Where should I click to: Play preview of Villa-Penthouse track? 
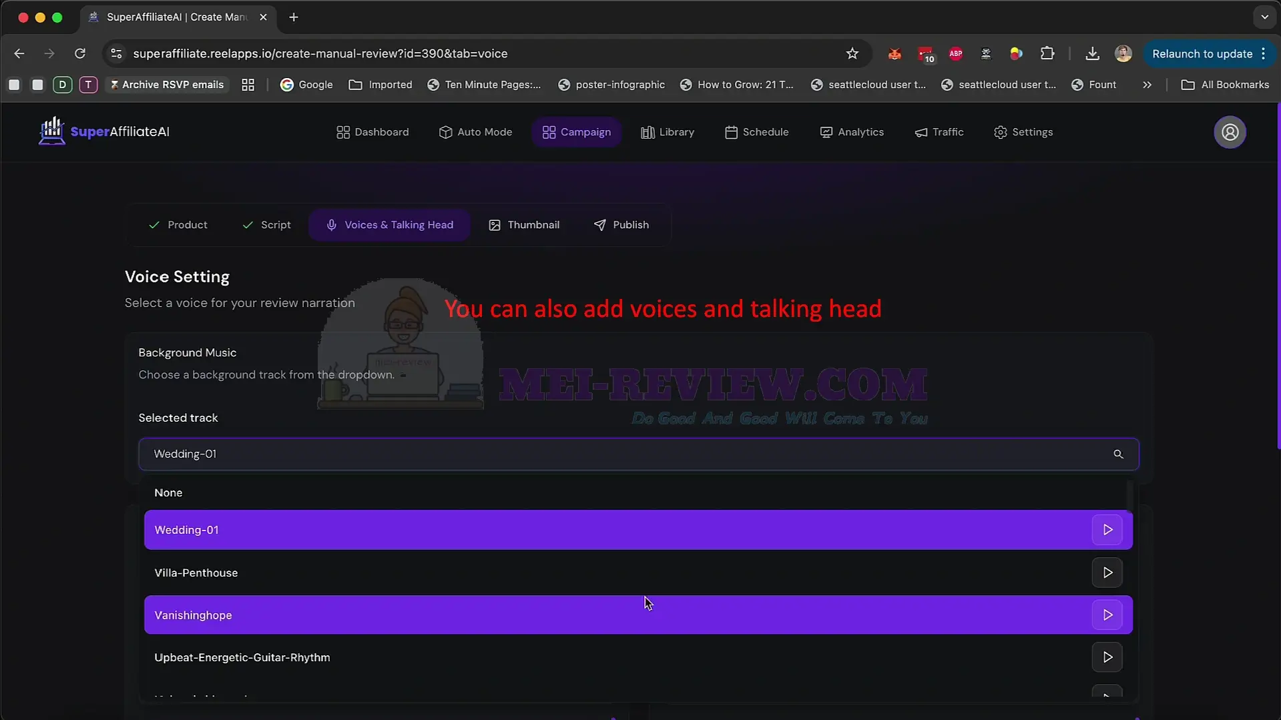[1107, 573]
